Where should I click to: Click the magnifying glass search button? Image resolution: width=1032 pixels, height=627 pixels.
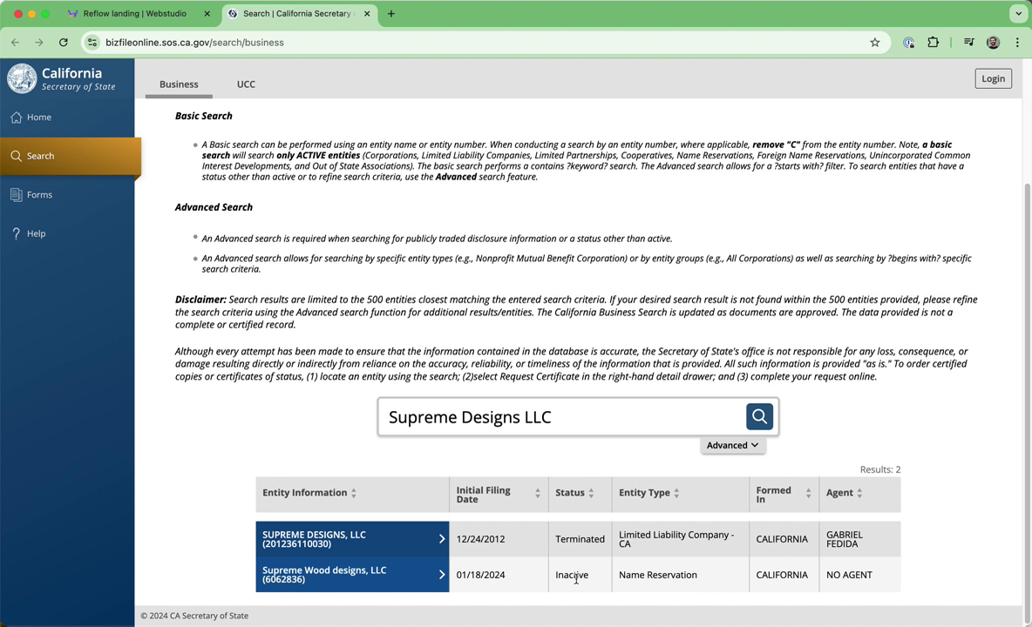pyautogui.click(x=759, y=416)
